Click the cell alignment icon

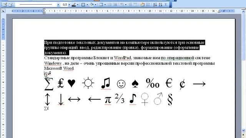[x=122, y=5]
